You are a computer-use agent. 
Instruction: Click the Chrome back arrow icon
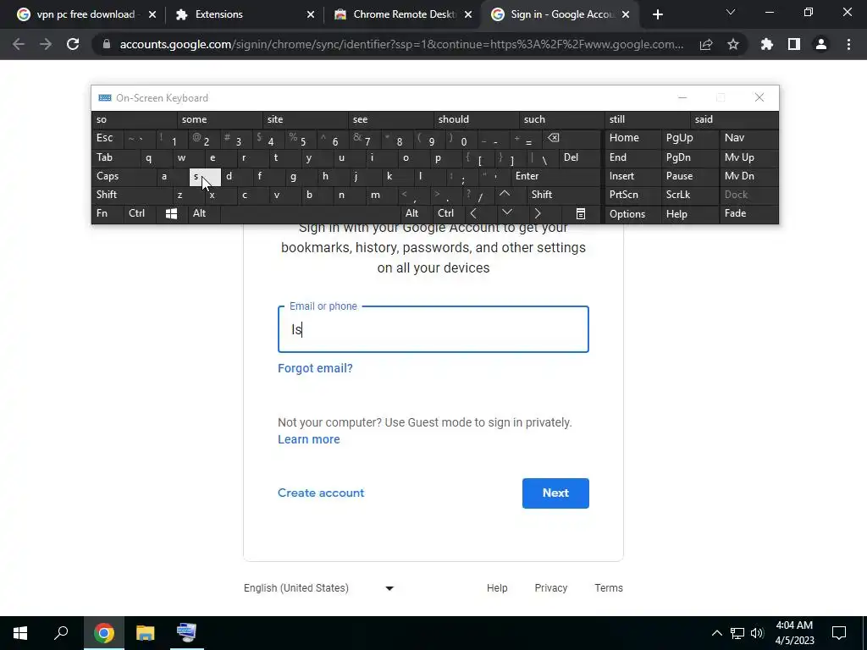click(19, 44)
